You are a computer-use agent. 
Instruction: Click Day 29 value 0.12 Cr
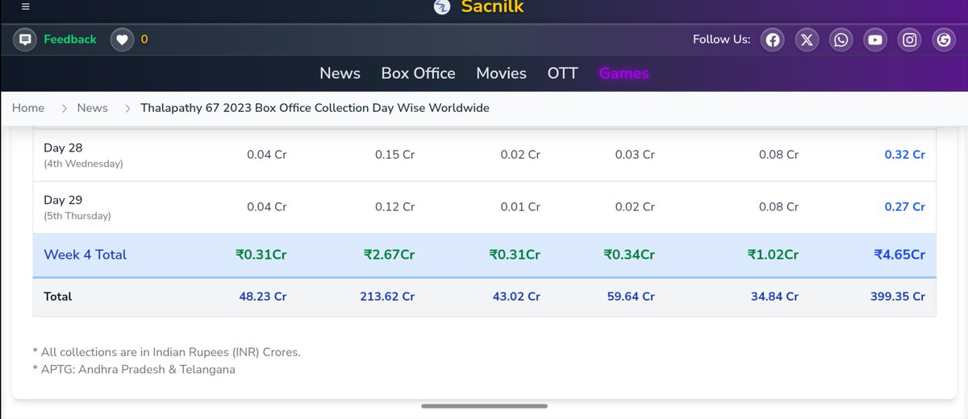click(395, 206)
